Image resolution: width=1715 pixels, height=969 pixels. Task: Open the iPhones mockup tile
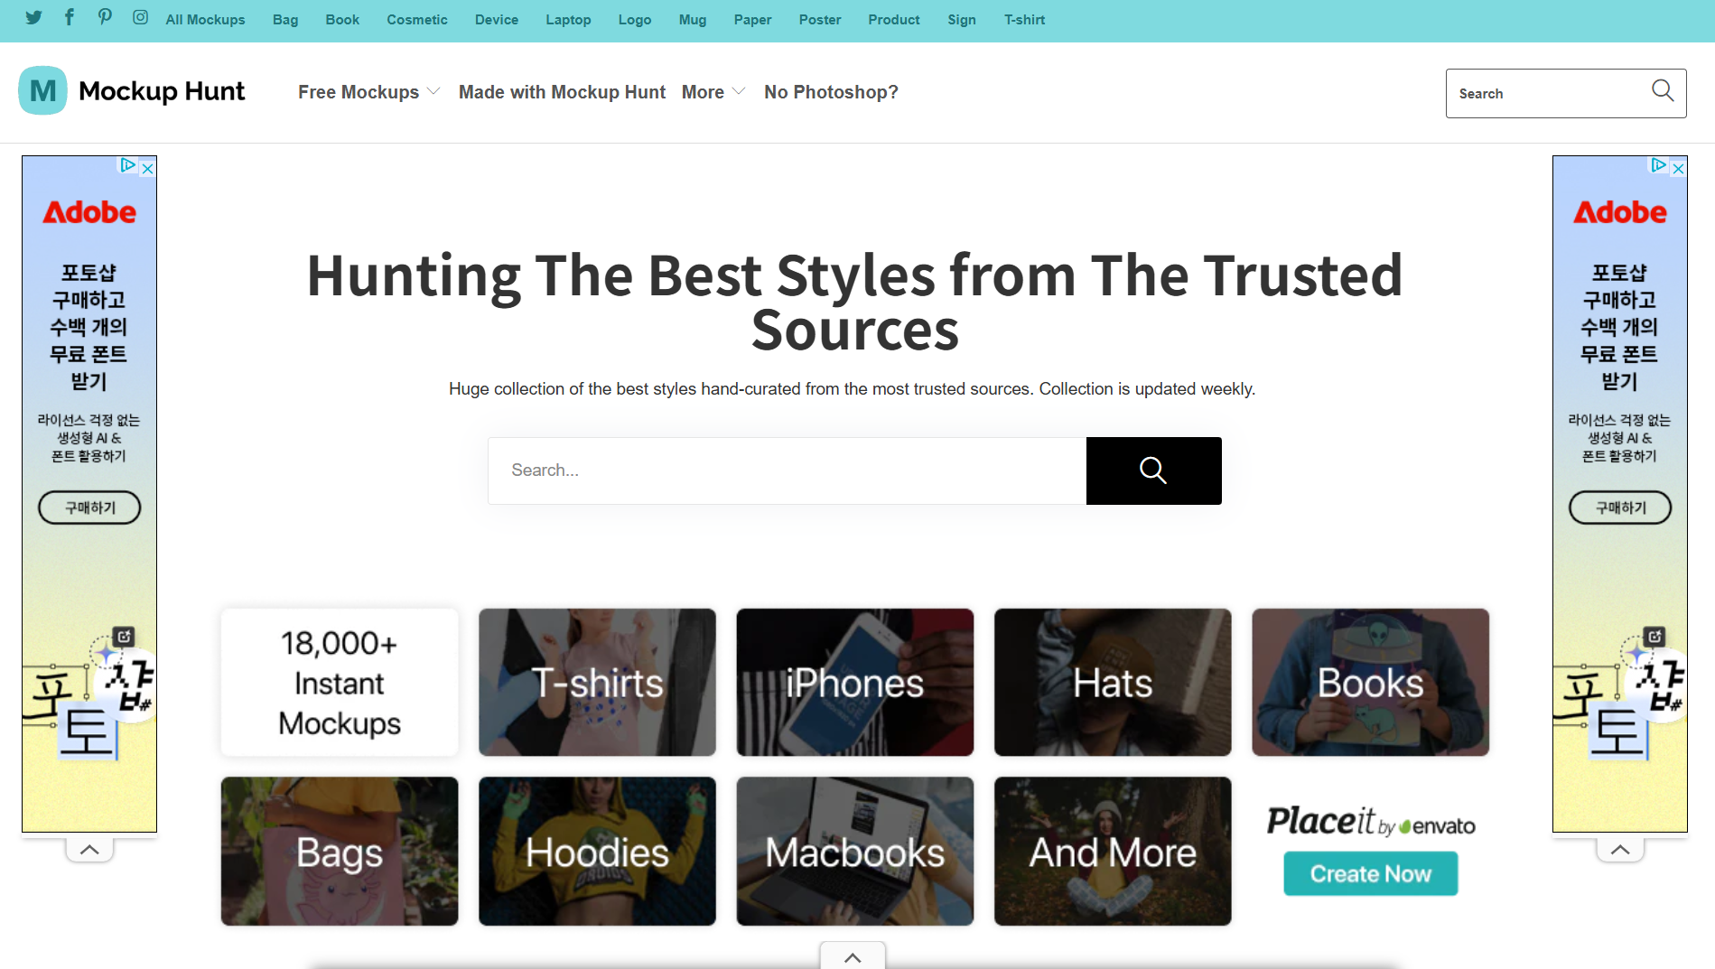pyautogui.click(x=854, y=683)
